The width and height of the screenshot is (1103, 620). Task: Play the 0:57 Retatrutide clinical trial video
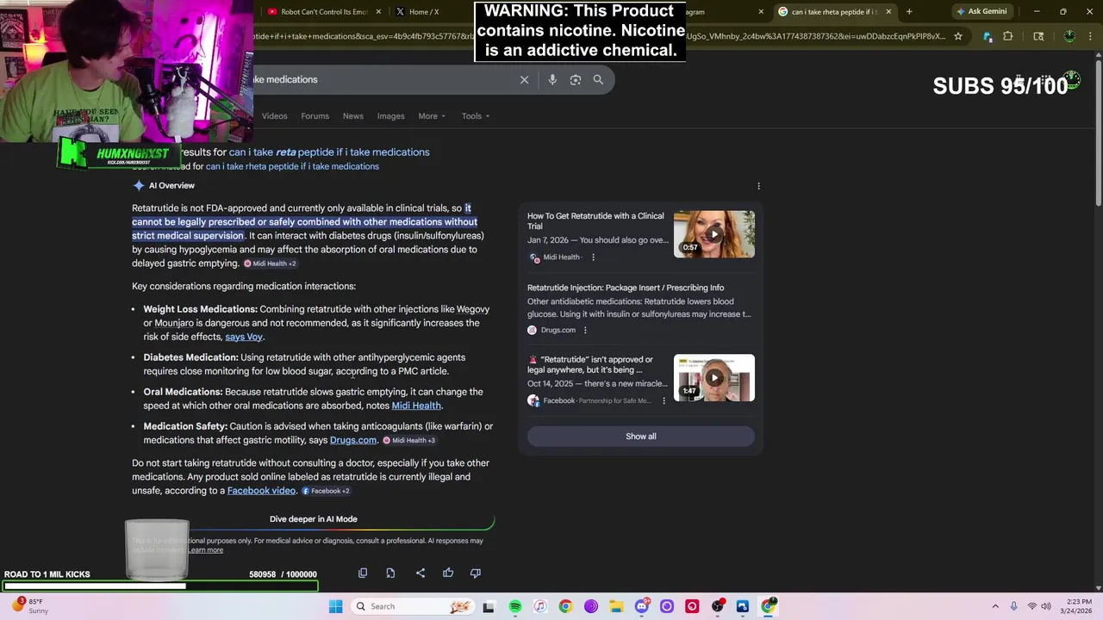714,234
